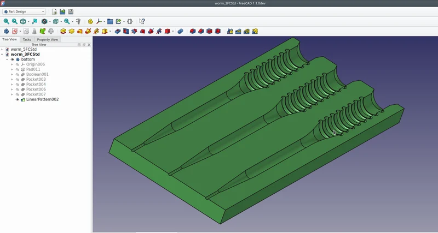Click the Groove tool icon
Screen dimensions: 438x233
[x=134, y=31]
